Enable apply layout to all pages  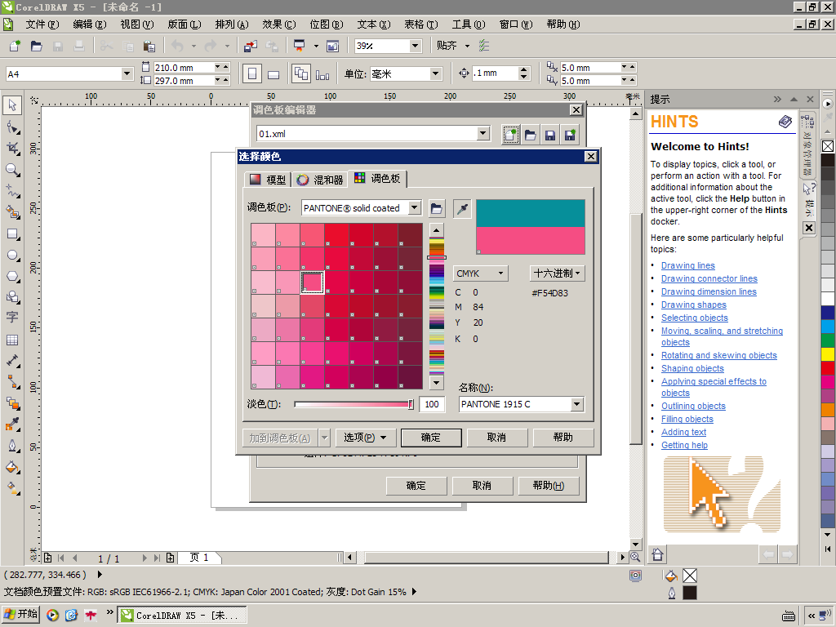[x=300, y=73]
